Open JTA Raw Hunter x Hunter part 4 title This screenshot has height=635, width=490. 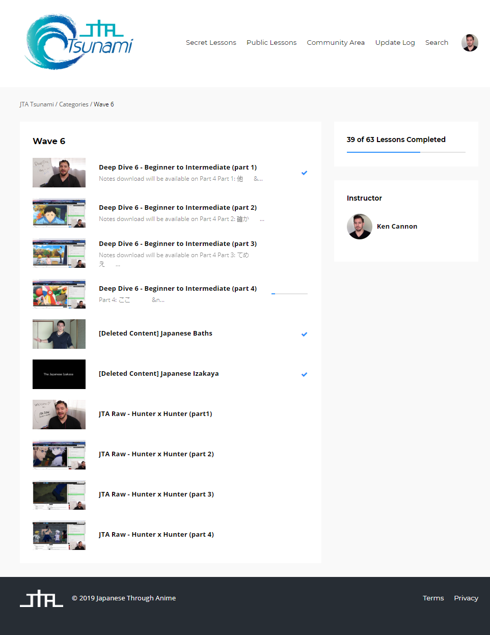156,535
